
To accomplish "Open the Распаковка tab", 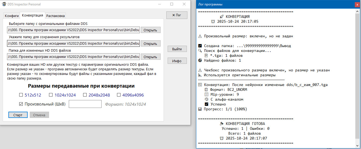I will pyautogui.click(x=56, y=16).
